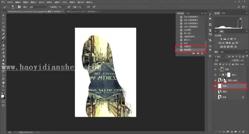
Task: Open the brush blend mode dropdown
Action: 38,7
